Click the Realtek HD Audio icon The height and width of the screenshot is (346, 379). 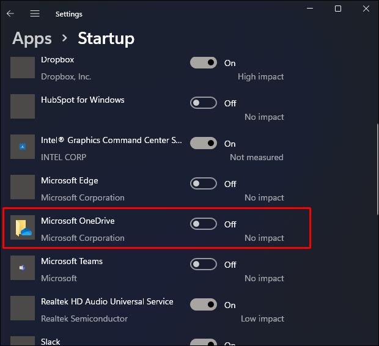click(x=23, y=308)
